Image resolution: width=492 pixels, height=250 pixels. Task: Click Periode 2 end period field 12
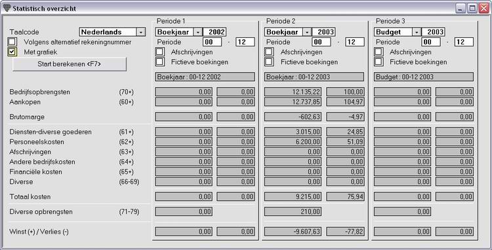[x=354, y=42]
